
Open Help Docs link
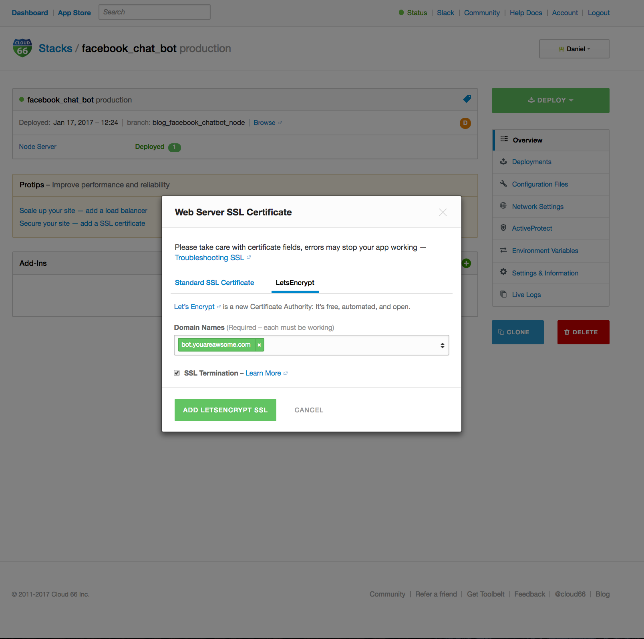click(x=526, y=13)
